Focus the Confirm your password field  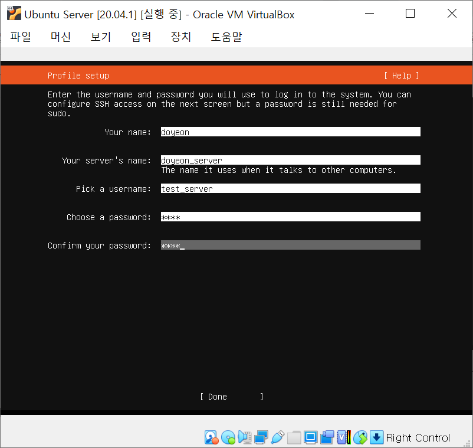291,246
